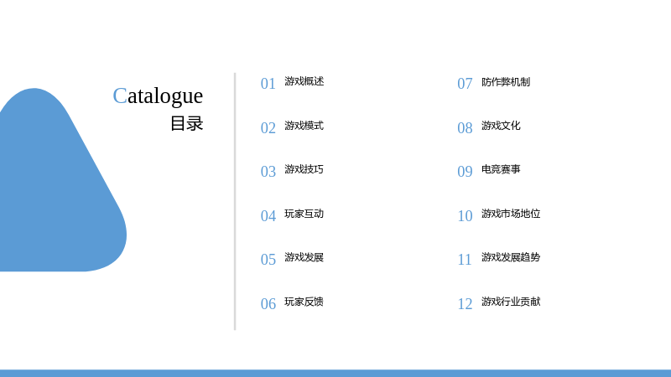The height and width of the screenshot is (377, 671).
Task: Open the 电竞赛事 section
Action: [501, 169]
